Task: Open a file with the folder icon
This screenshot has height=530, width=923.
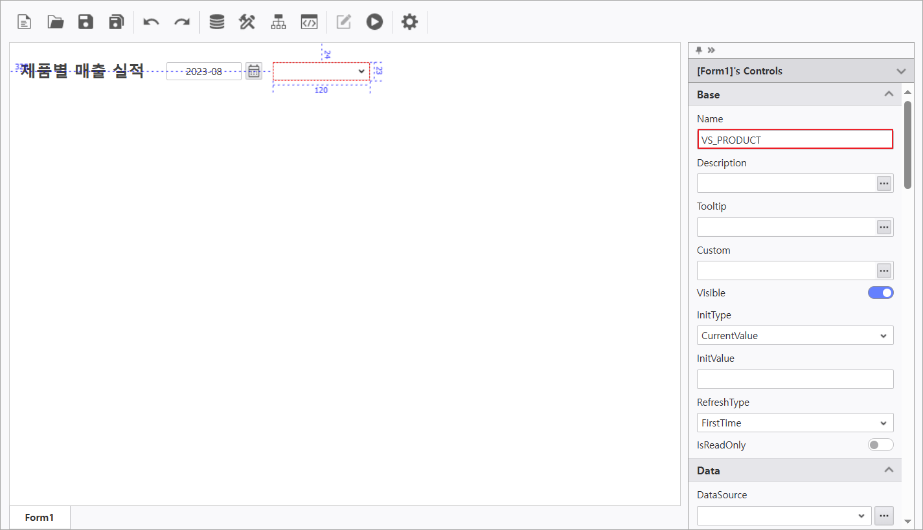Action: coord(56,22)
